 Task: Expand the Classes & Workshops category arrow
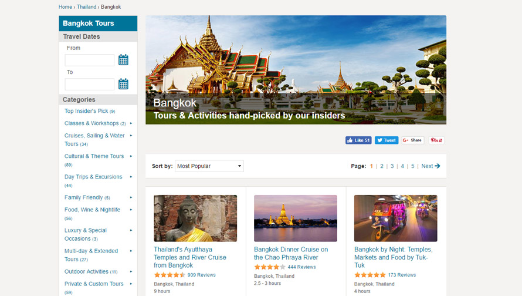pos(131,123)
